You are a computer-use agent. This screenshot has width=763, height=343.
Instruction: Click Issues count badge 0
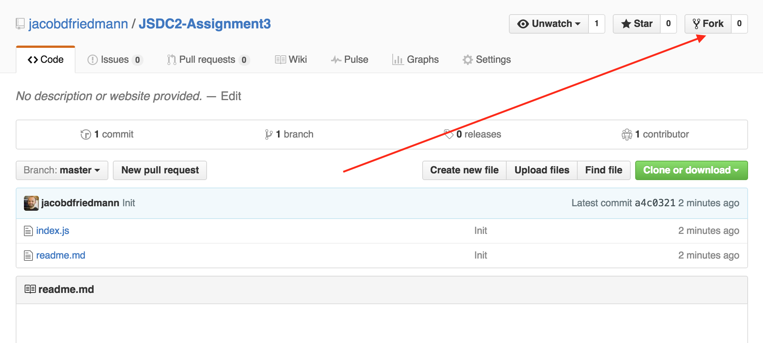pyautogui.click(x=138, y=60)
